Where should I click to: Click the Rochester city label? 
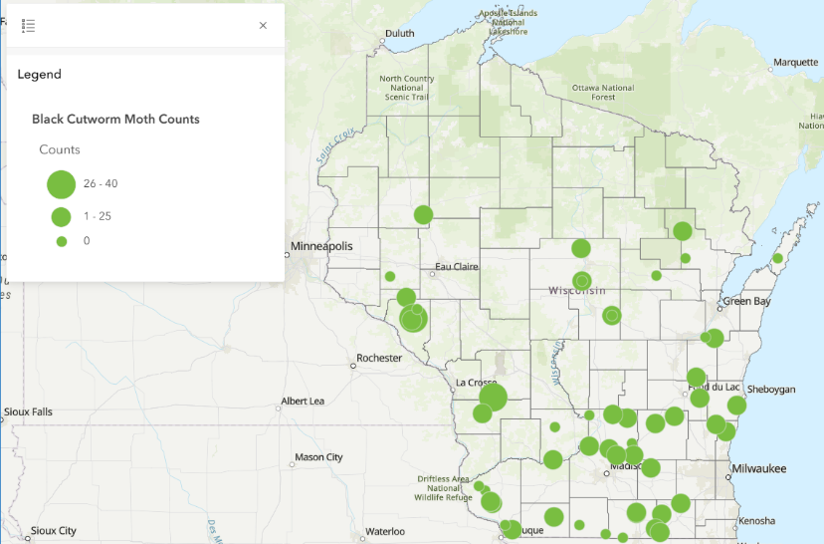click(379, 358)
